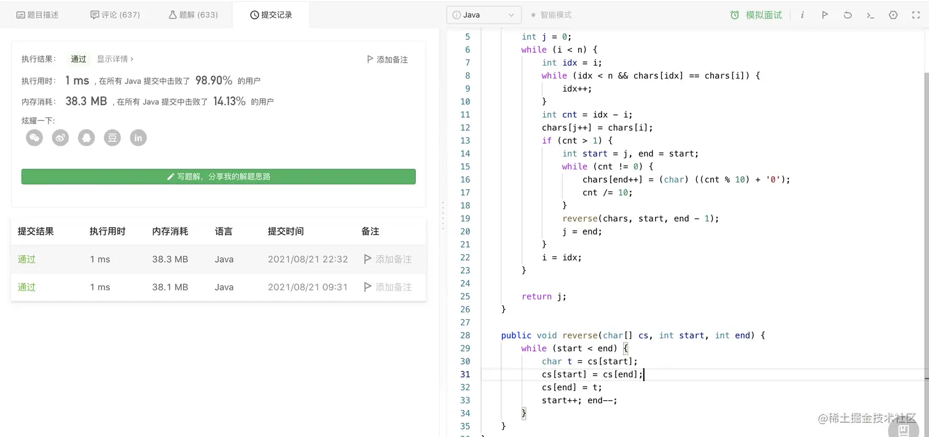Reset code with the undo arrow icon

click(848, 15)
